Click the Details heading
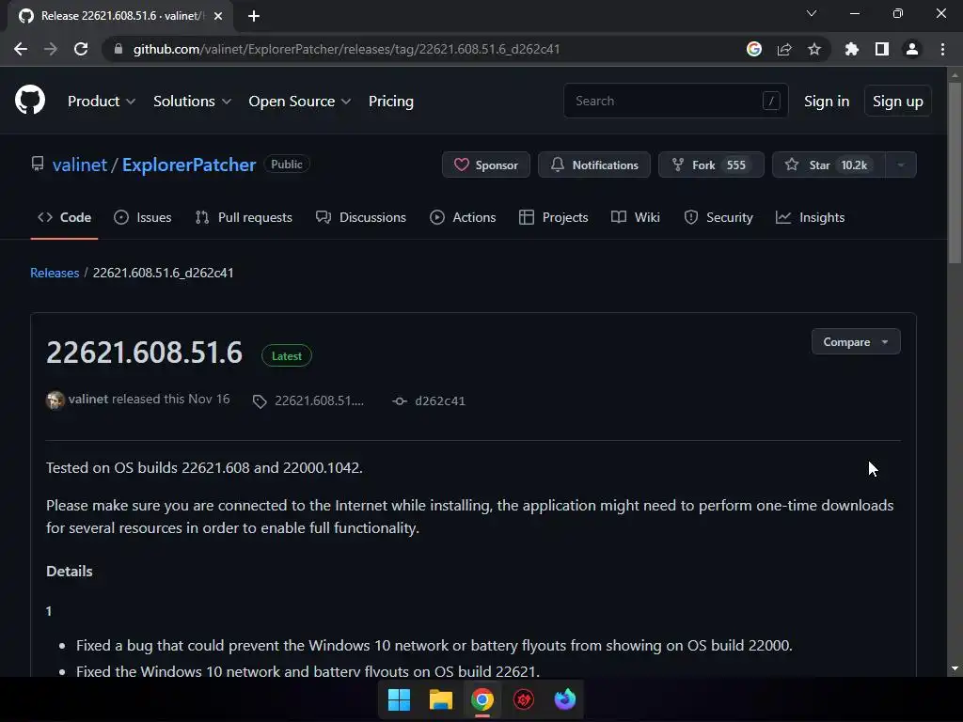Image resolution: width=963 pixels, height=722 pixels. (70, 571)
